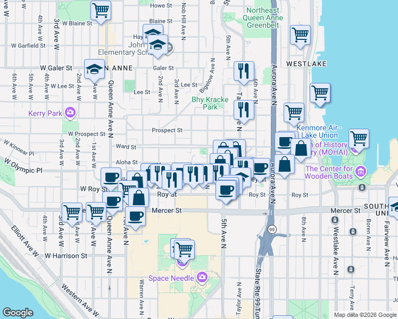Click the Route 99 highway shield
Image resolution: width=398 pixels, height=319 pixels.
[272, 230]
